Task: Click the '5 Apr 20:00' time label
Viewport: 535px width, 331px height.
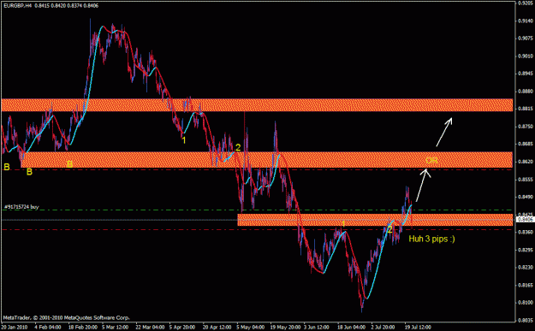Action: (181, 328)
